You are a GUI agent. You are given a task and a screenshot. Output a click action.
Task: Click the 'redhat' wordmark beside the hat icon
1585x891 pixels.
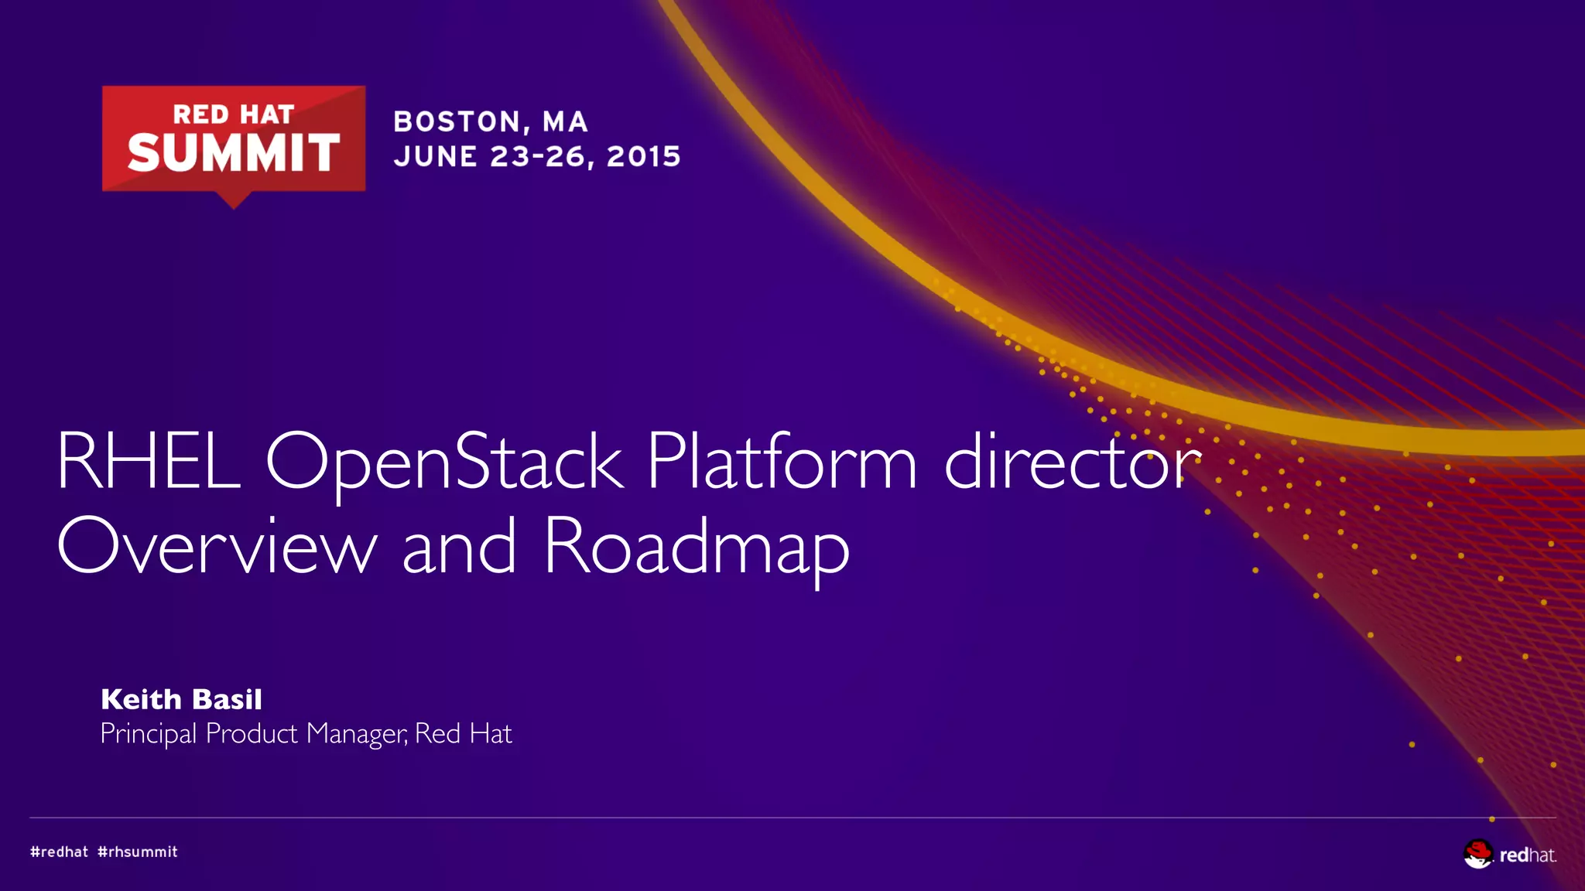(x=1528, y=855)
